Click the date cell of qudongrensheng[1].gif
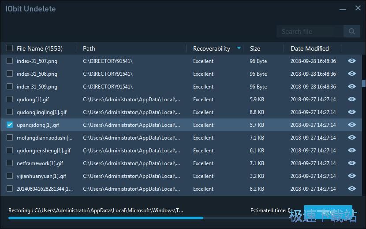Screen dimensions: 366x229 click(313, 151)
